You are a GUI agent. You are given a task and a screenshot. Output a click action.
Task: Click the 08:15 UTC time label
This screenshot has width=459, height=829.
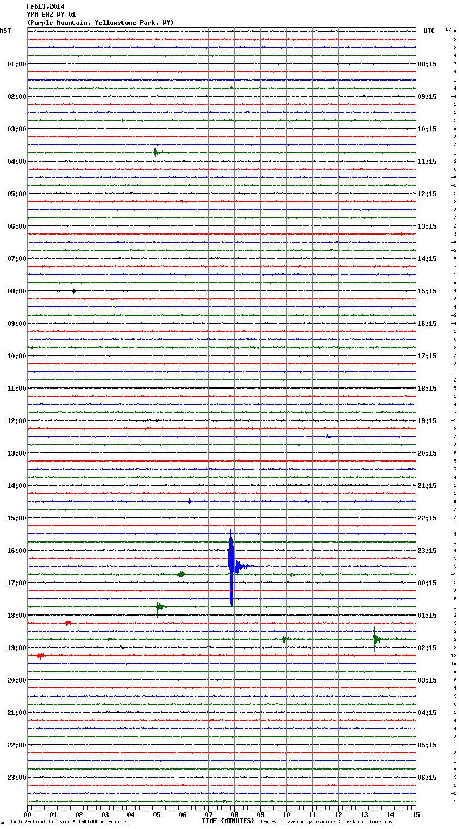coord(427,64)
